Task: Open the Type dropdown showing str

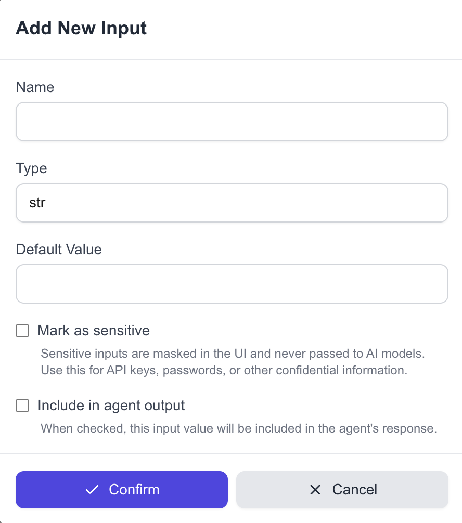Action: coord(232,203)
